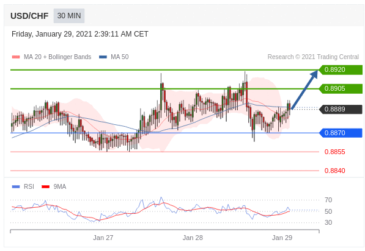Click the Jan 27 date axis label
Screen dimensions: 365x251
click(x=103, y=238)
